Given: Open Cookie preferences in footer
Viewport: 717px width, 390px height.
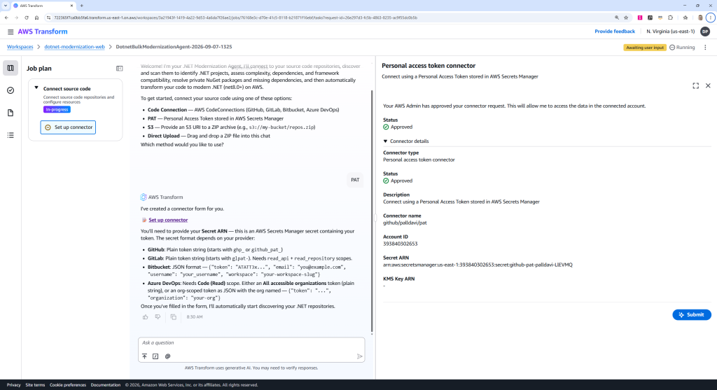Looking at the screenshot, I should point(68,385).
